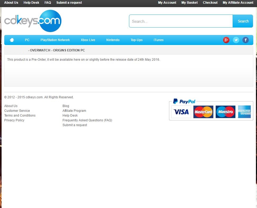257x208 pixels.
Task: Click the Maestro card logo
Action: click(x=225, y=112)
